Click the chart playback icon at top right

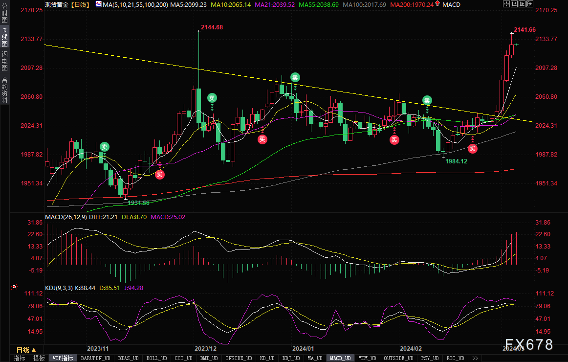pos(522,4)
